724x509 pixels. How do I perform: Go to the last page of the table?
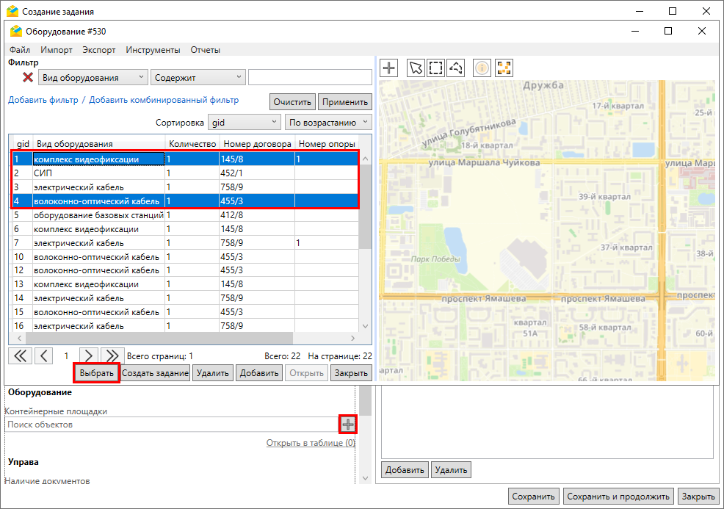110,355
